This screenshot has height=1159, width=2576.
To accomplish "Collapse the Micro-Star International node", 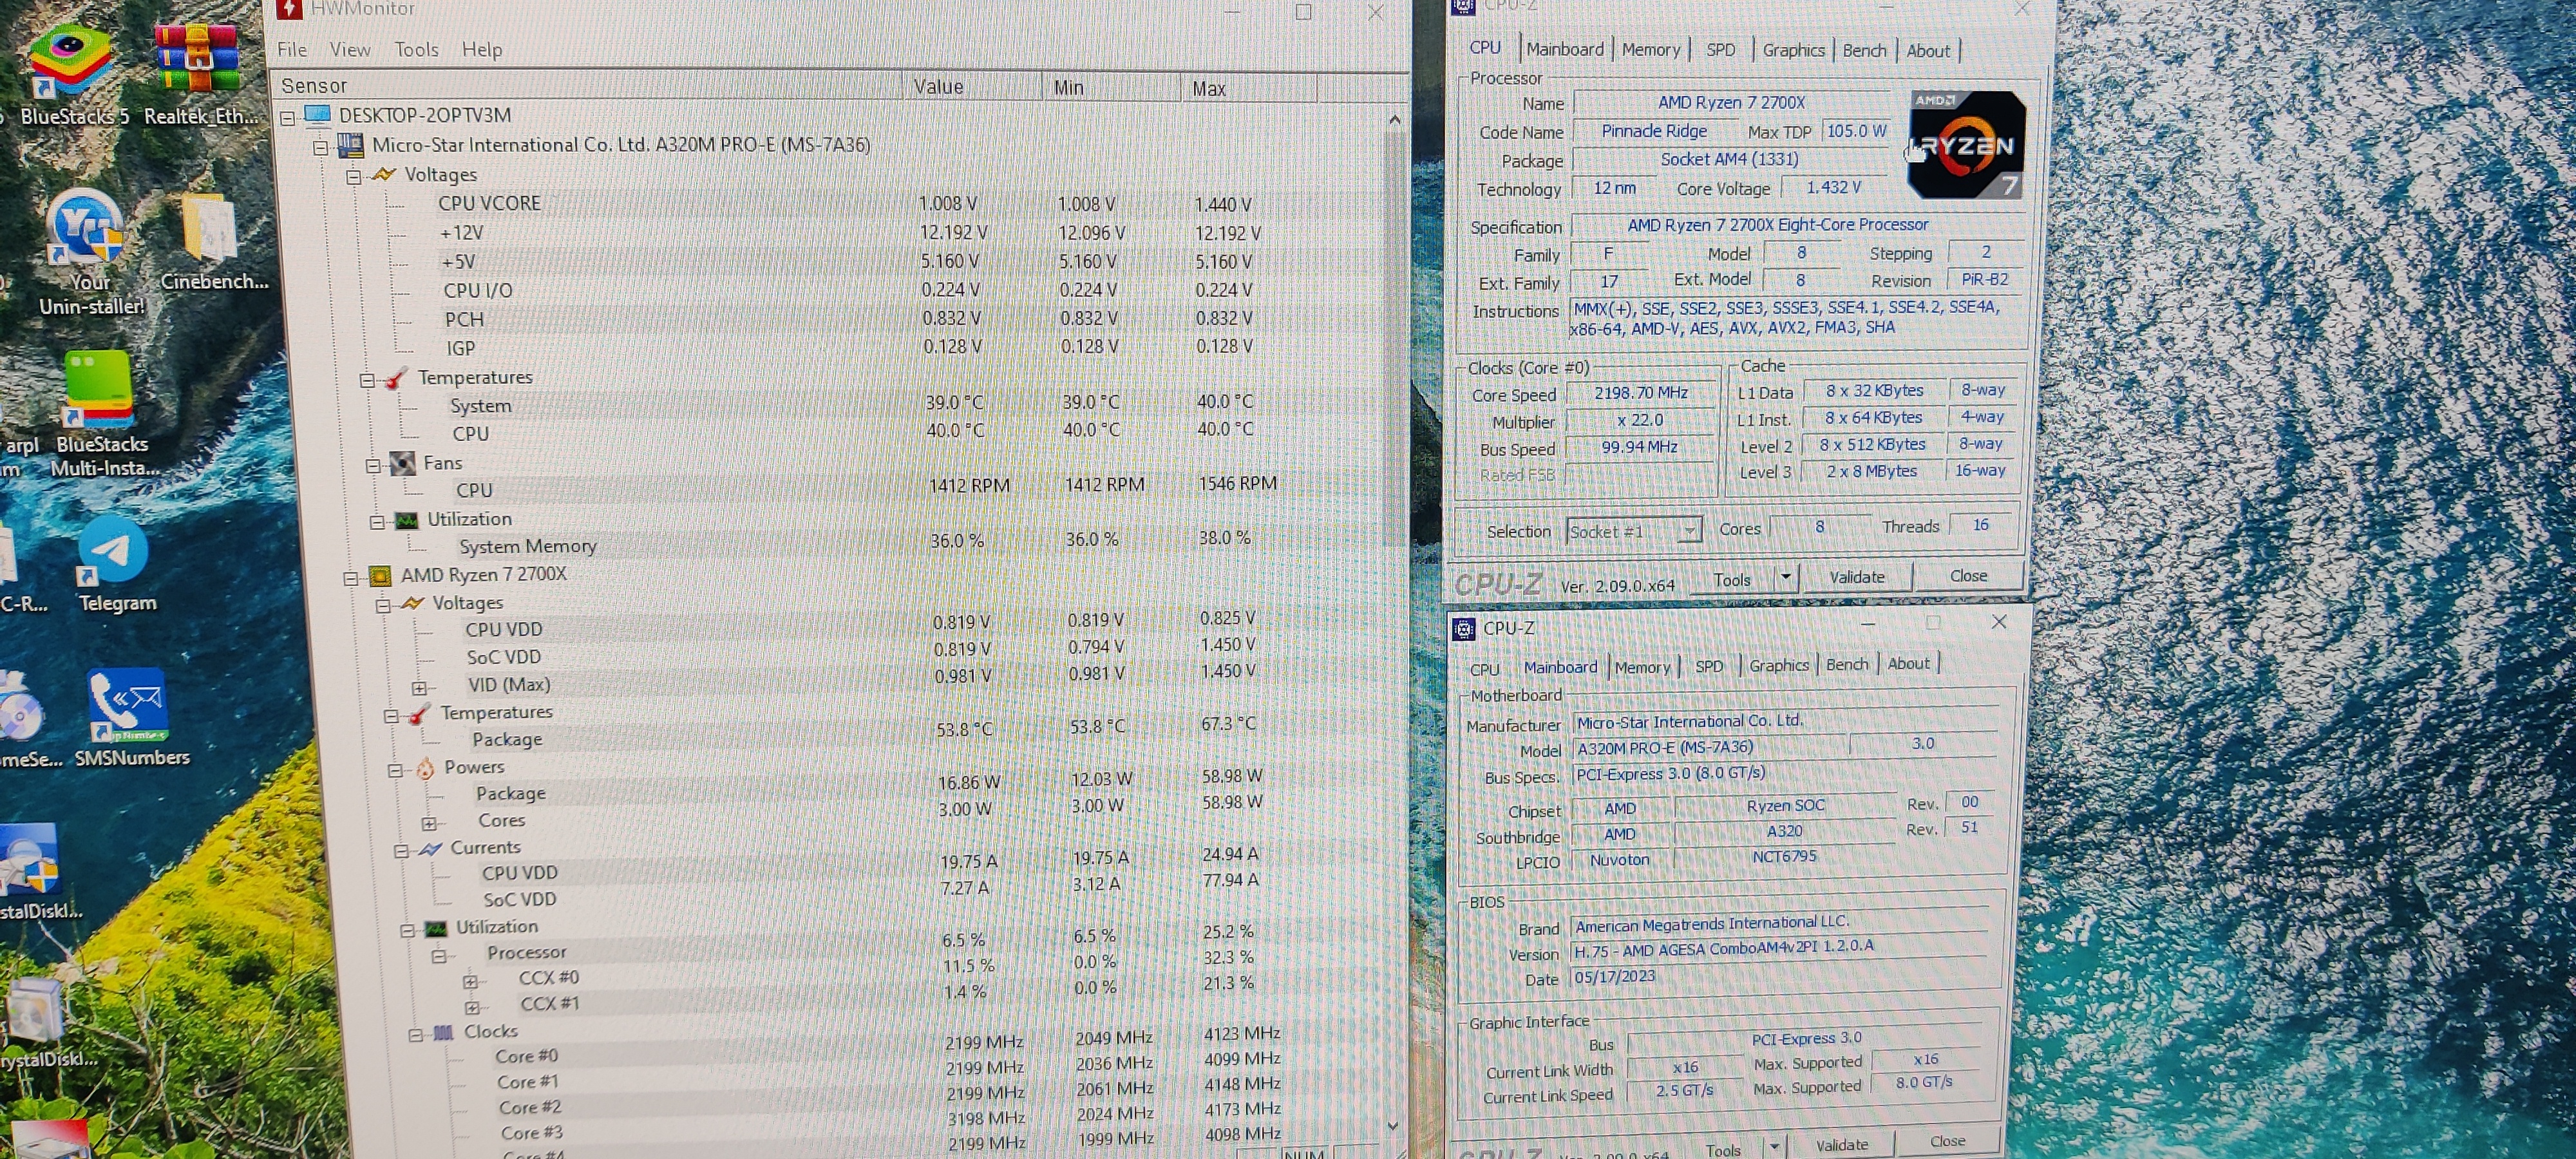I will click(321, 148).
